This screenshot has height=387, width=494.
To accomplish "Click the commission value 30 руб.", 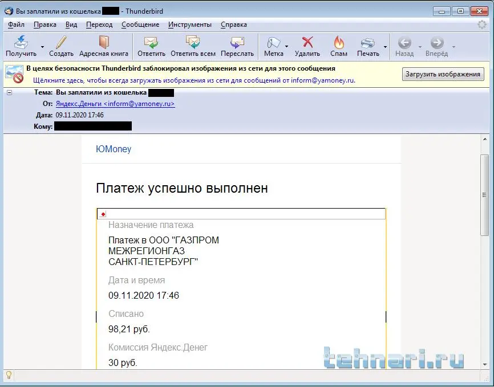I will (123, 362).
